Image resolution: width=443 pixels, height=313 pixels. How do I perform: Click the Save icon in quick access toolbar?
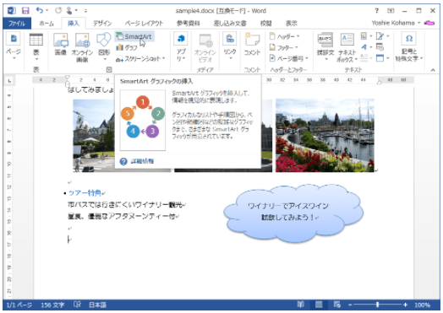(x=25, y=11)
